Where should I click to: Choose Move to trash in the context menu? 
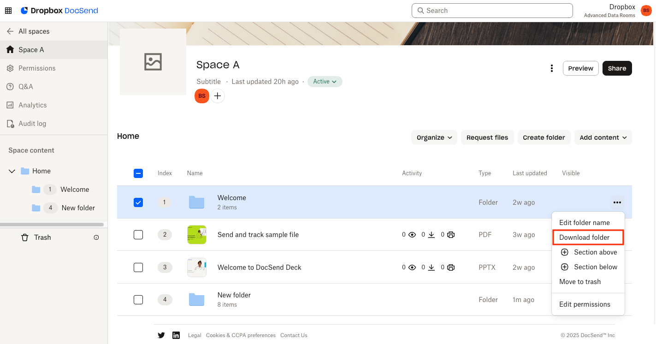(580, 281)
